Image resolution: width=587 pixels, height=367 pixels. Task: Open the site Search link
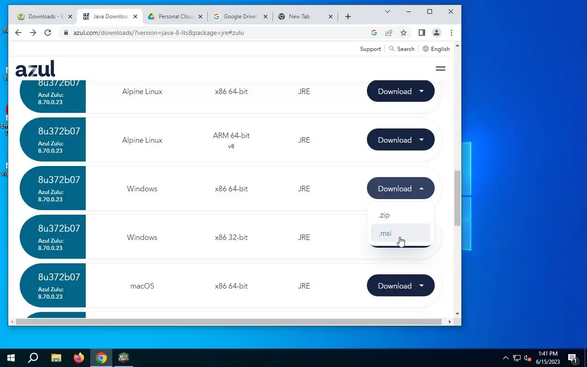[402, 49]
